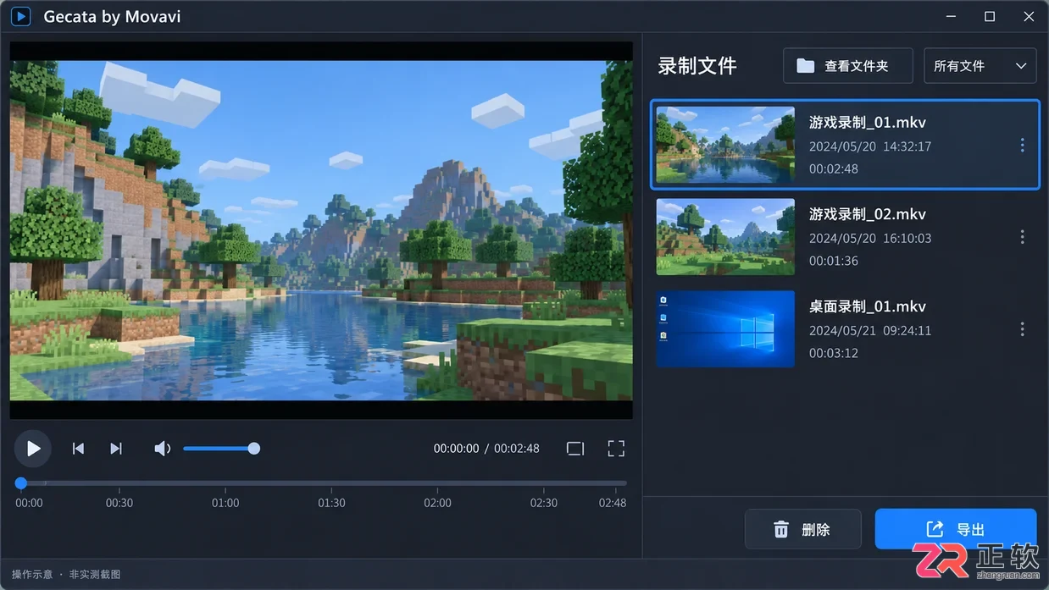This screenshot has height=590, width=1049.
Task: Click the 2024/05/20 16:10:03 date text
Action: click(x=869, y=239)
